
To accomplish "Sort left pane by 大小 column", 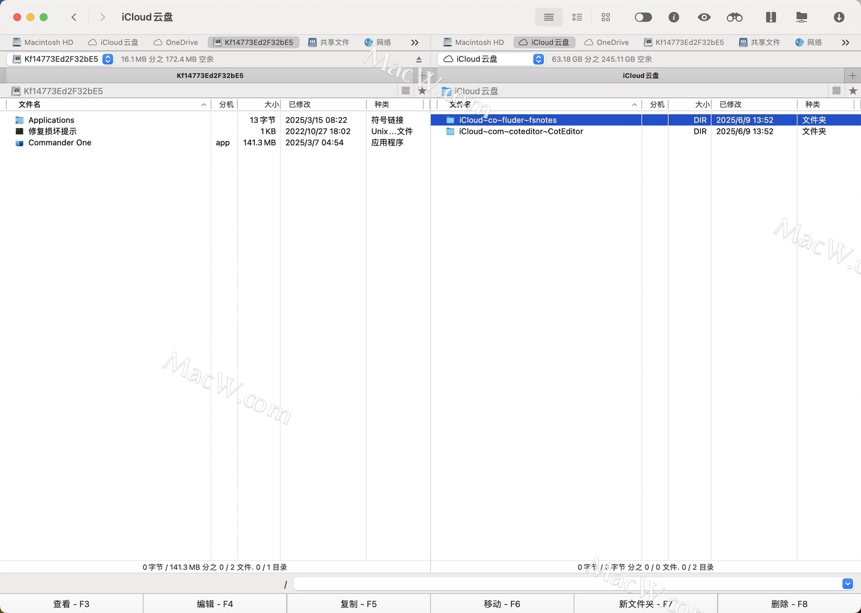I will [259, 104].
